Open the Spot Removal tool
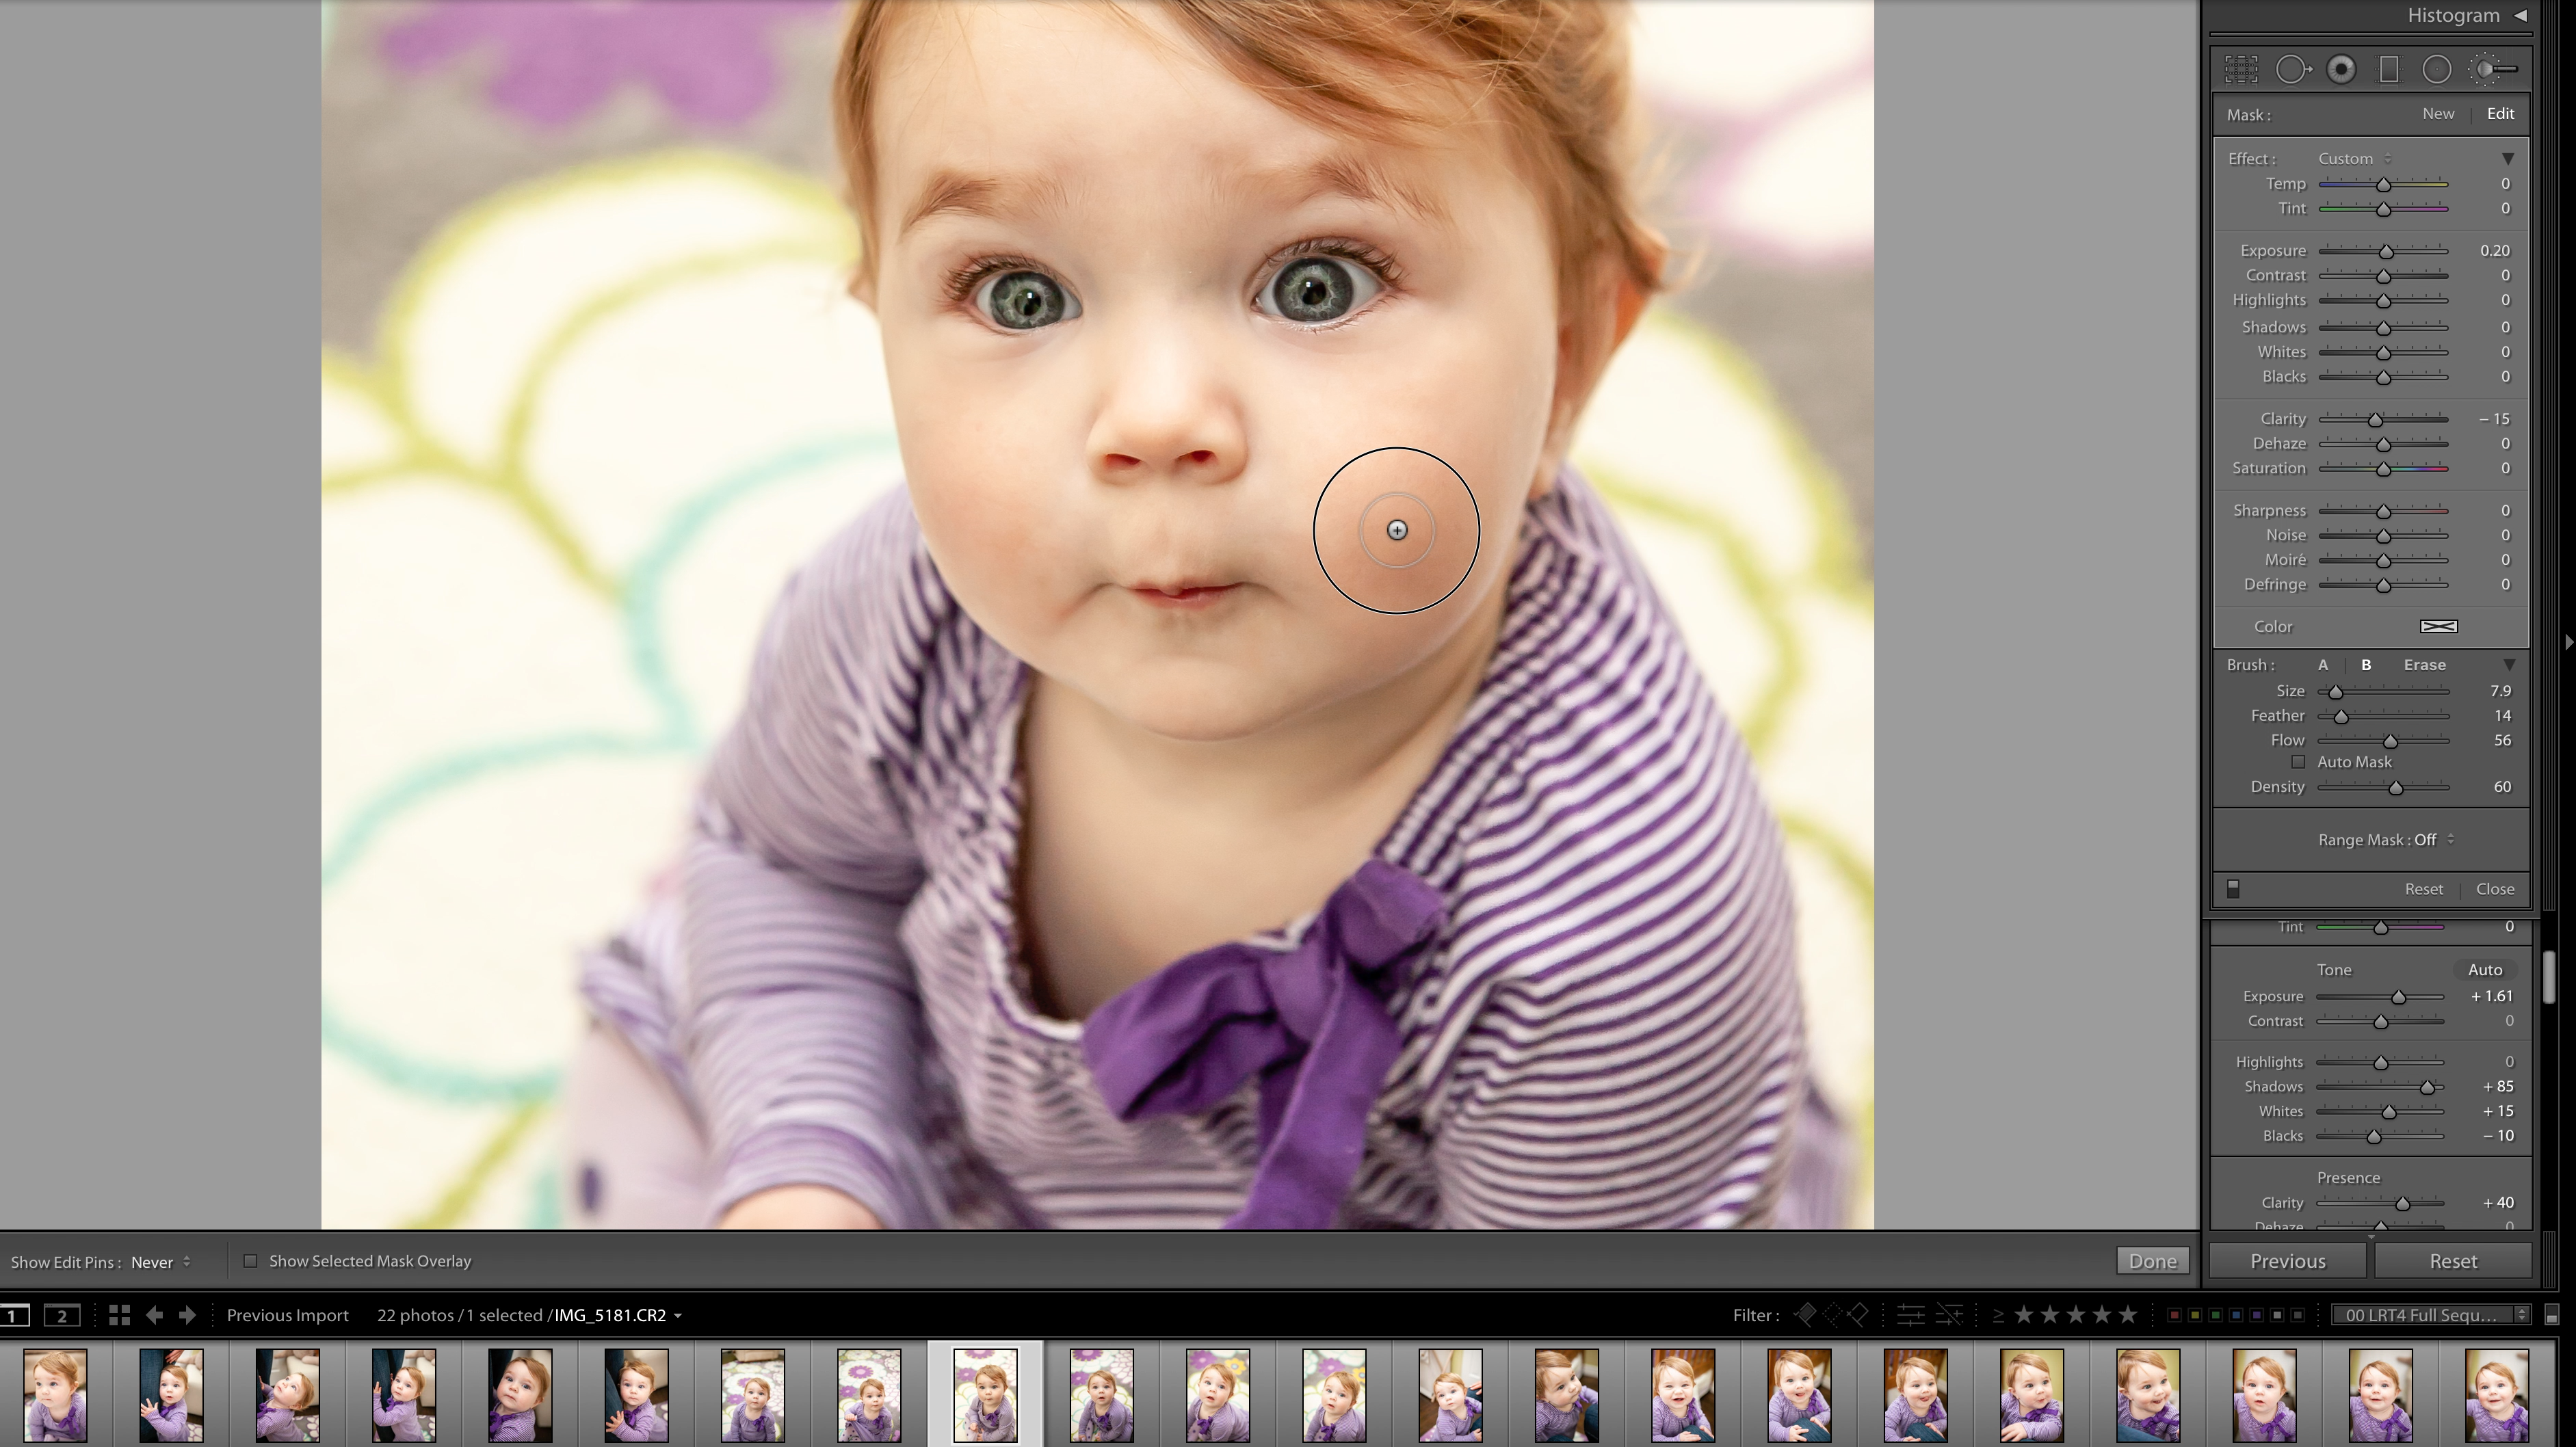This screenshot has height=1447, width=2576. [2295, 68]
